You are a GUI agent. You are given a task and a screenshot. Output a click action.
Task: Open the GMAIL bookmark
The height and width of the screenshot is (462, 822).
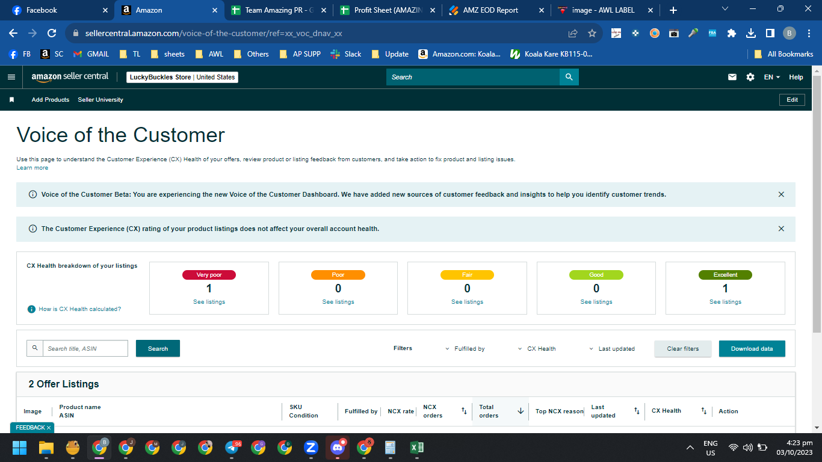[x=91, y=54]
